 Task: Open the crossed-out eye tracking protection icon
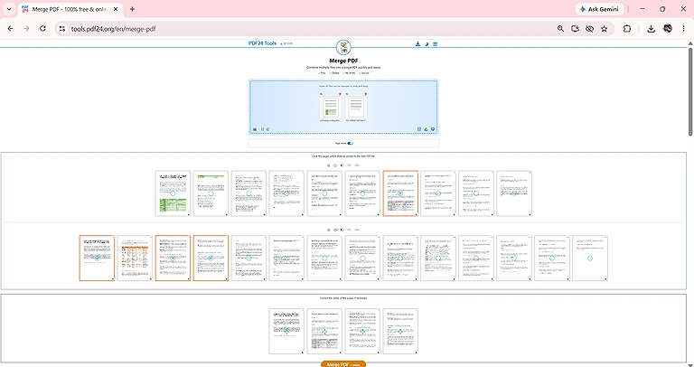tap(589, 29)
